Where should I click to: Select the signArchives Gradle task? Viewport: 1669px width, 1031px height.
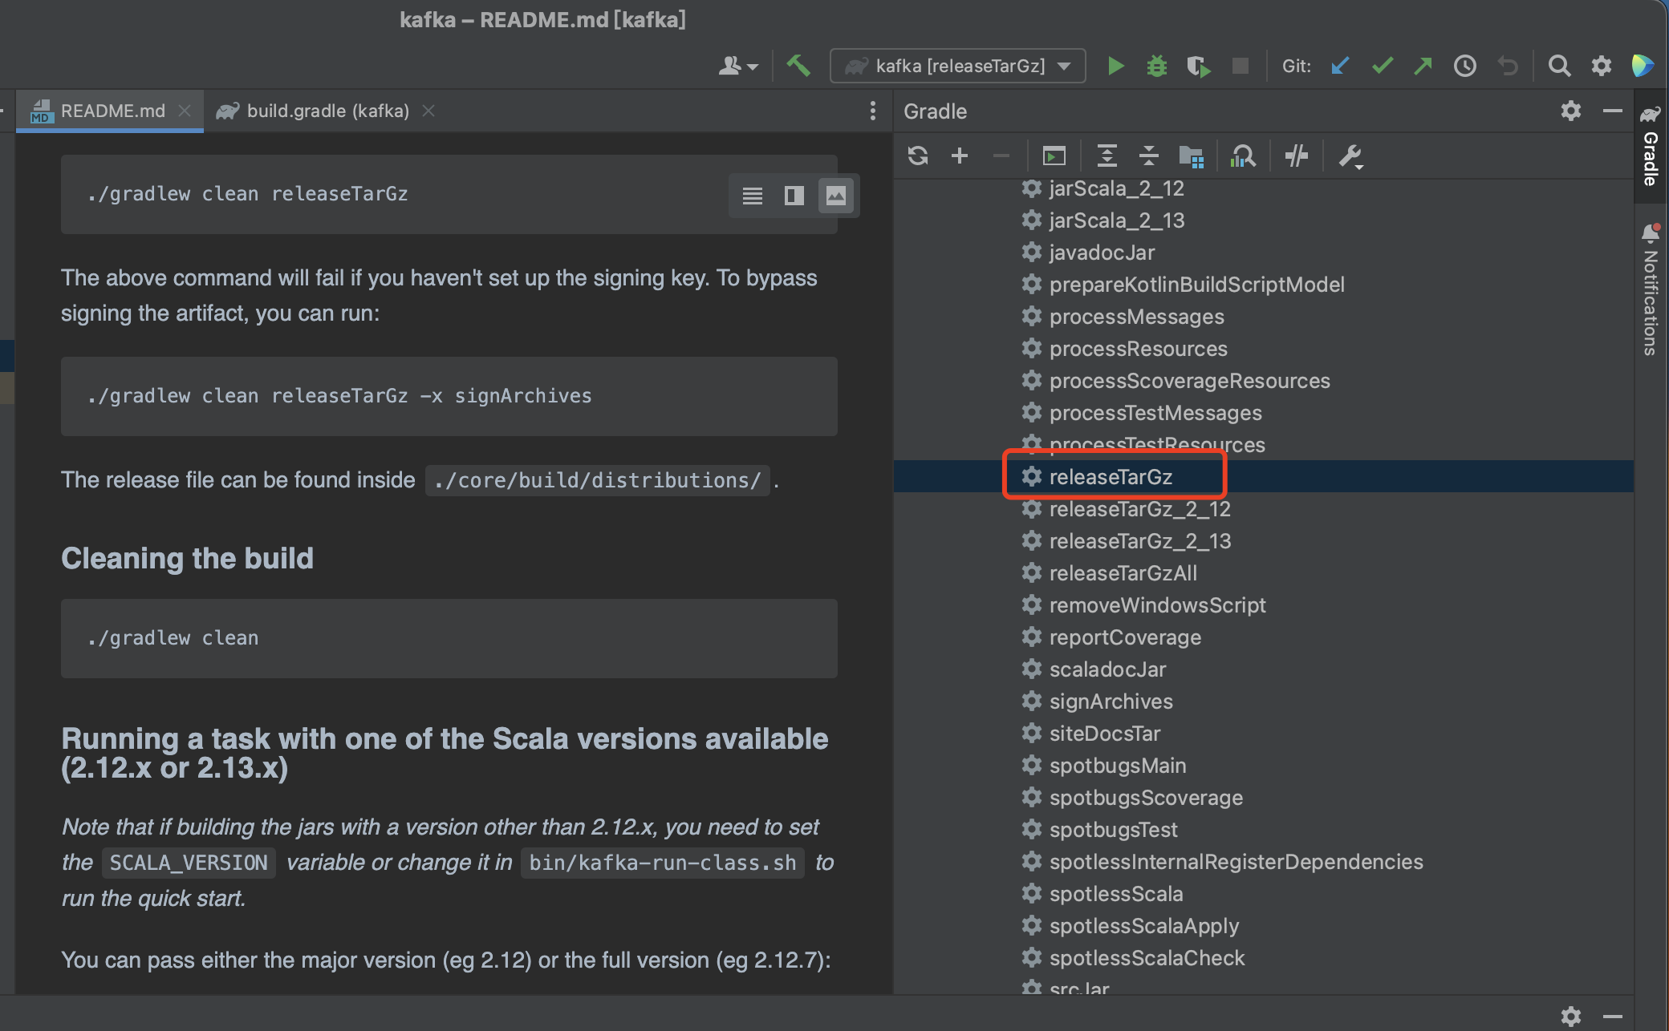click(x=1111, y=701)
